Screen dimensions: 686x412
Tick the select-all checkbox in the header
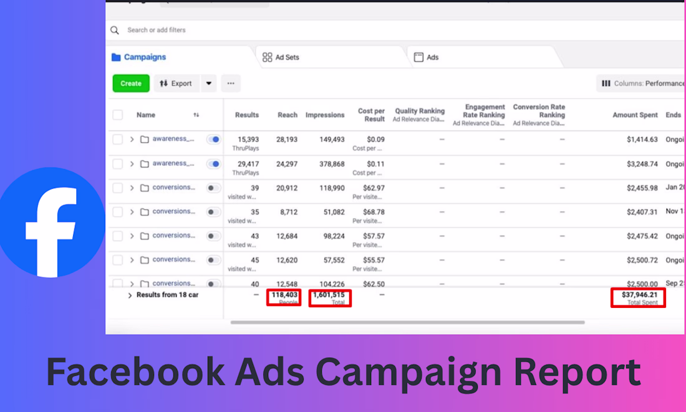tap(118, 115)
